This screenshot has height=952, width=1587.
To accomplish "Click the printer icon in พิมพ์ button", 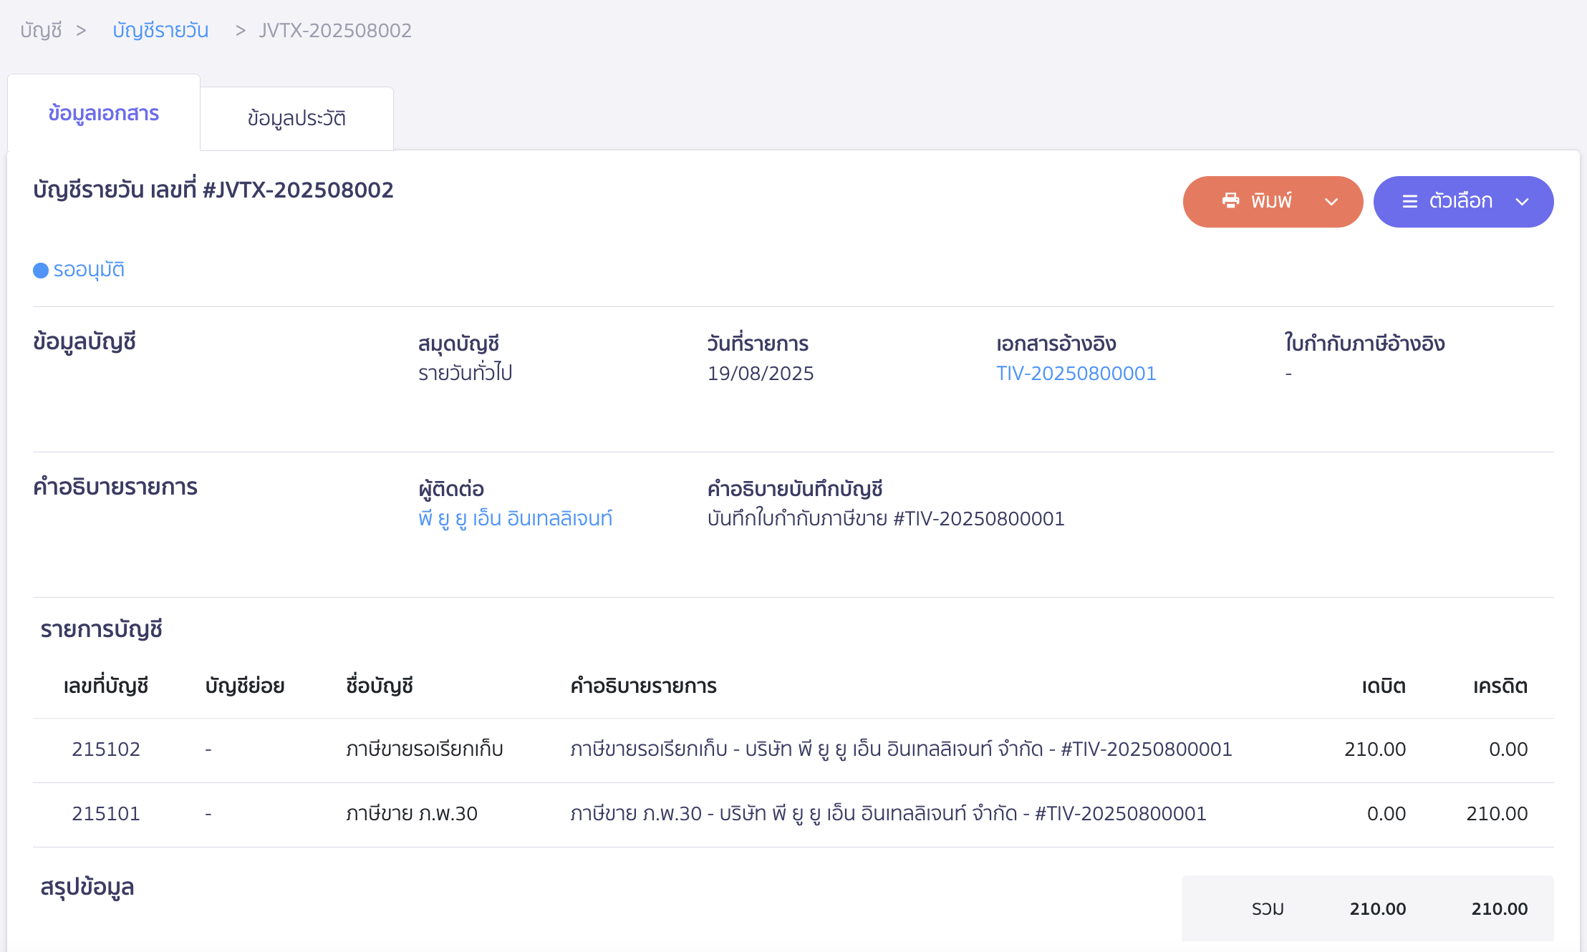I will [1230, 201].
